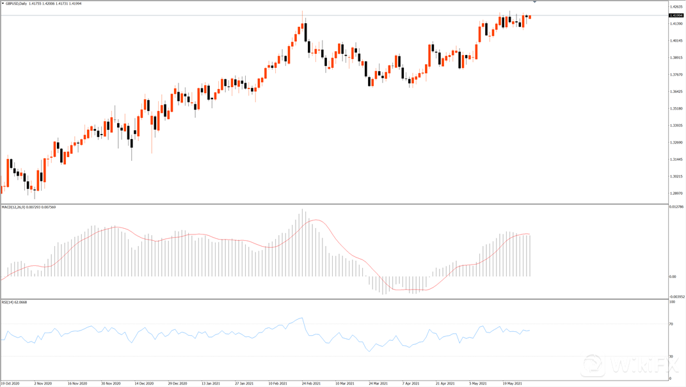Viewport: 686px width, 387px height.
Task: Click the RSI(14) indicator label
Action: point(8,302)
